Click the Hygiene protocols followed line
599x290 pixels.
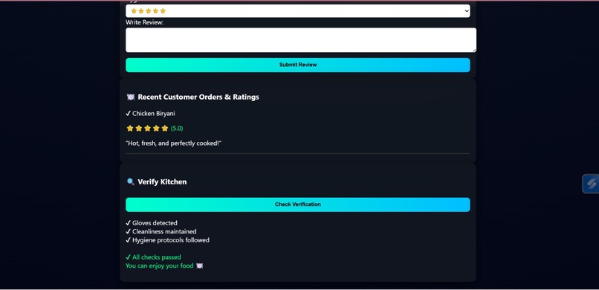coord(167,240)
